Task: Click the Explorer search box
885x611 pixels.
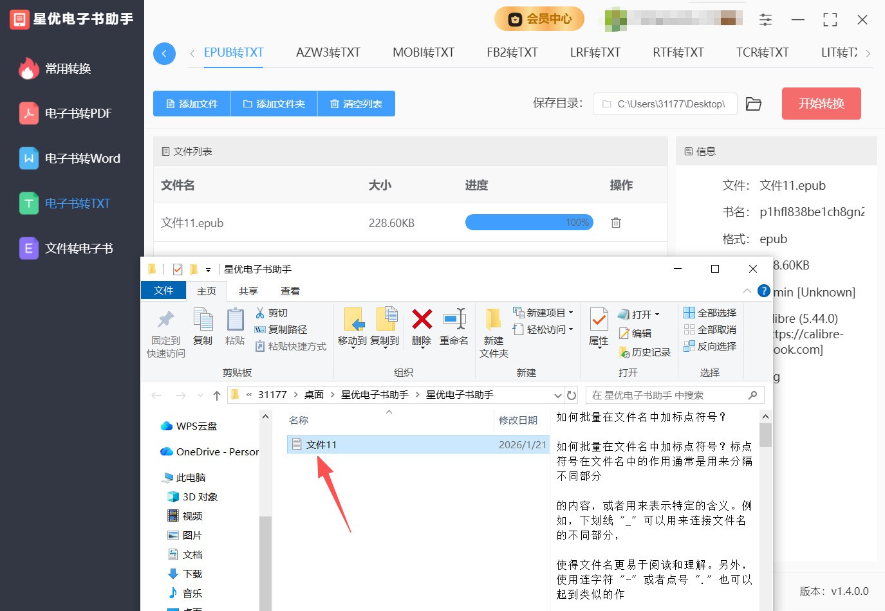Action: pos(675,396)
